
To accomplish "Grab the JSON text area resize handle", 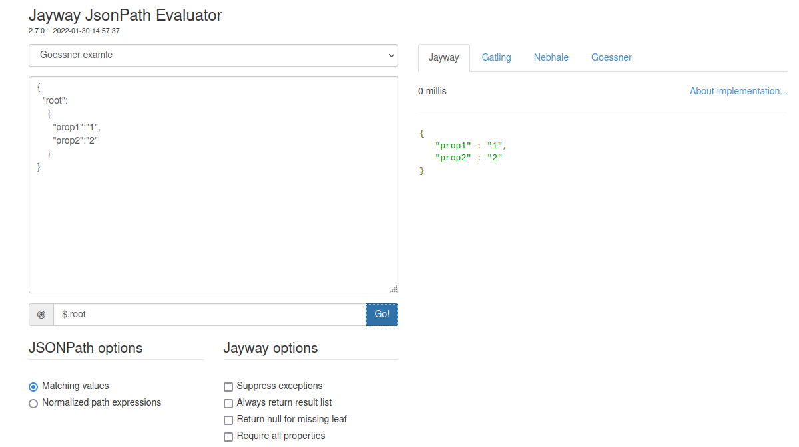I will click(394, 289).
